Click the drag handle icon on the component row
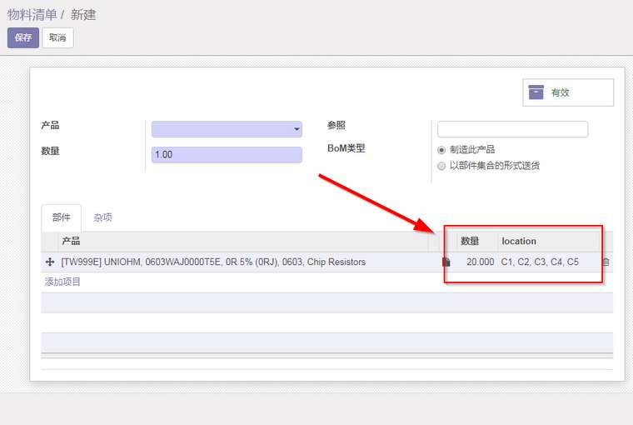This screenshot has height=425, width=633. [49, 262]
